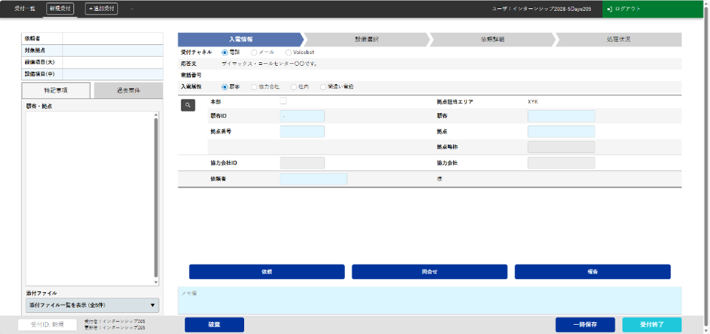This screenshot has height=334, width=710.
Task: Expand the 添付ファイル一覧を表示 dropdown
Action: (92, 305)
